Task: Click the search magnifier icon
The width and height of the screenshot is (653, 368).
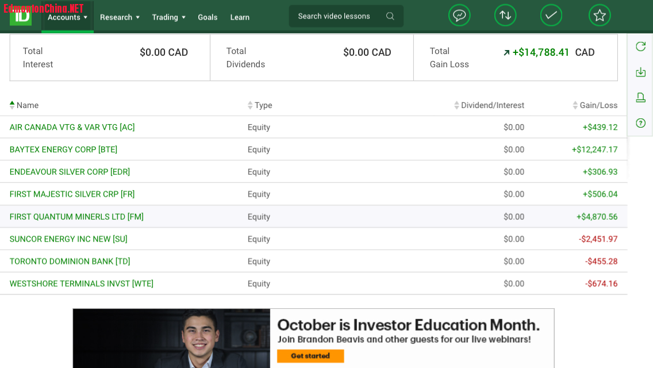Action: coord(390,16)
